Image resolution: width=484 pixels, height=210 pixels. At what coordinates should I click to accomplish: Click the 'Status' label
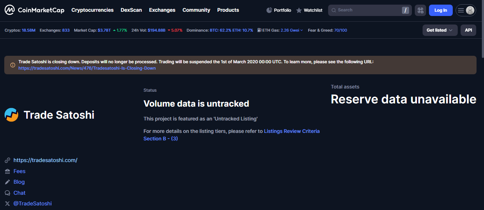150,90
